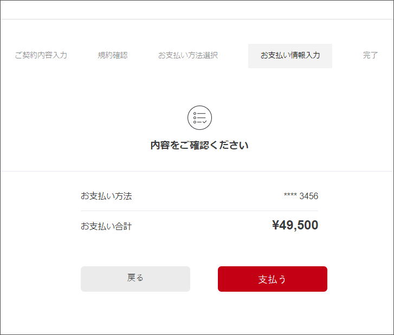Viewport: 394px width, 335px height.
Task: Click the divider line below お支払い方法
Action: (x=199, y=211)
